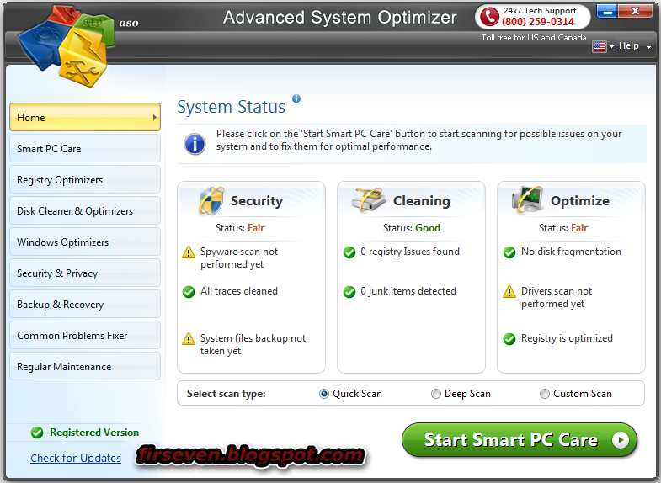661x483 pixels.
Task: Open Common Problems Fixer section
Action: click(85, 336)
